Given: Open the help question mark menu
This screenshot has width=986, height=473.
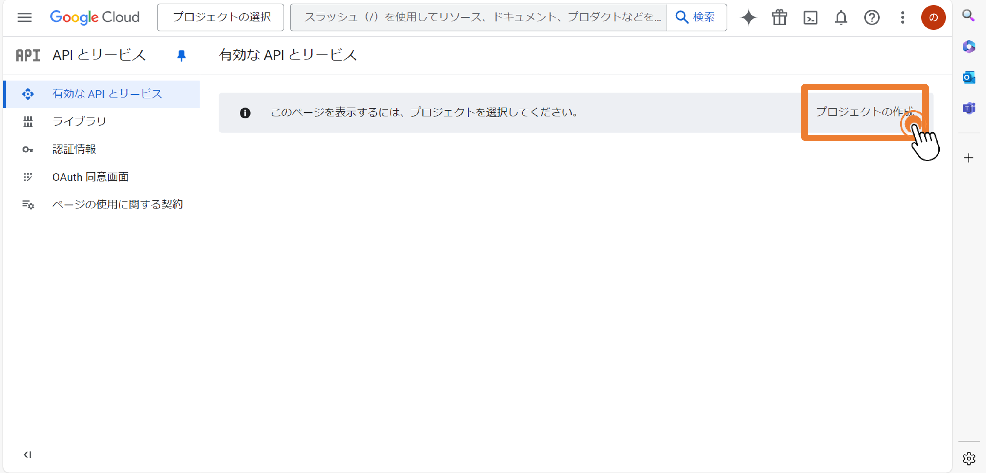Looking at the screenshot, I should pos(872,18).
